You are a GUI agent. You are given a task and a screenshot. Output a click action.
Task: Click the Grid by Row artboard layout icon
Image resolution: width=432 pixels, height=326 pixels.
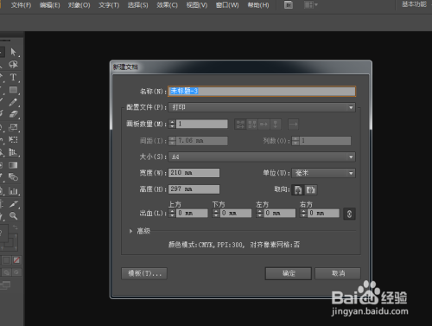240,125
